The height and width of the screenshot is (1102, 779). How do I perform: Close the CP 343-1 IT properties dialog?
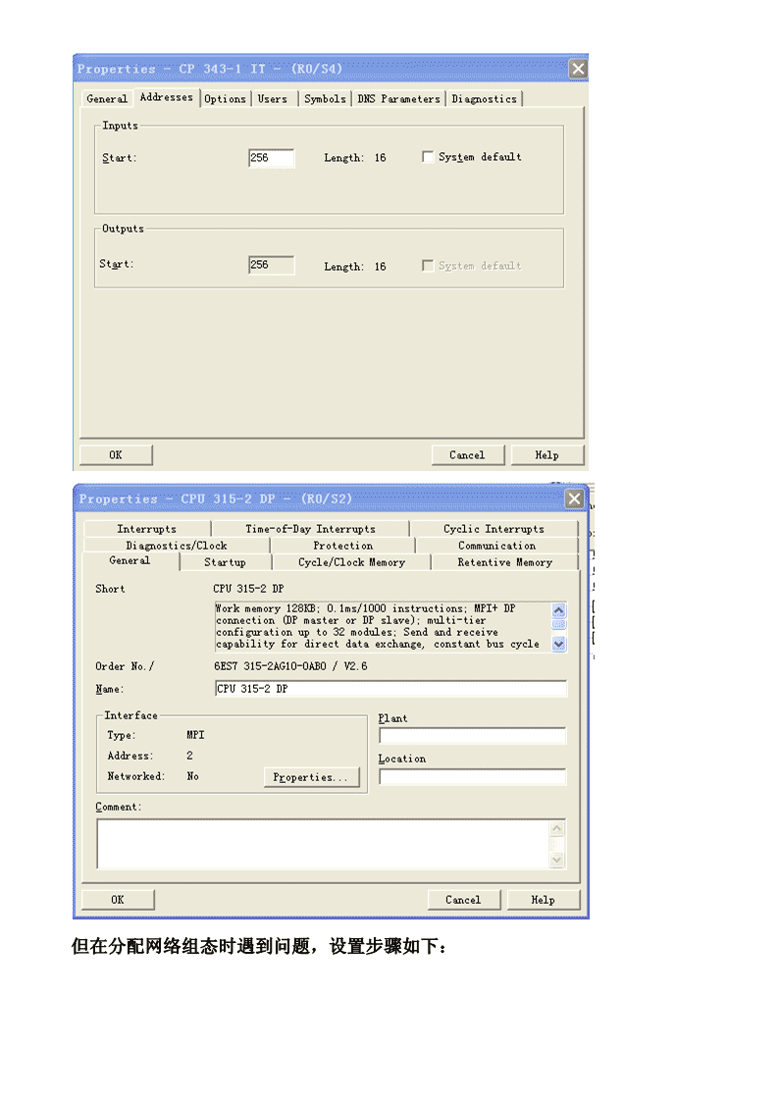coord(578,68)
